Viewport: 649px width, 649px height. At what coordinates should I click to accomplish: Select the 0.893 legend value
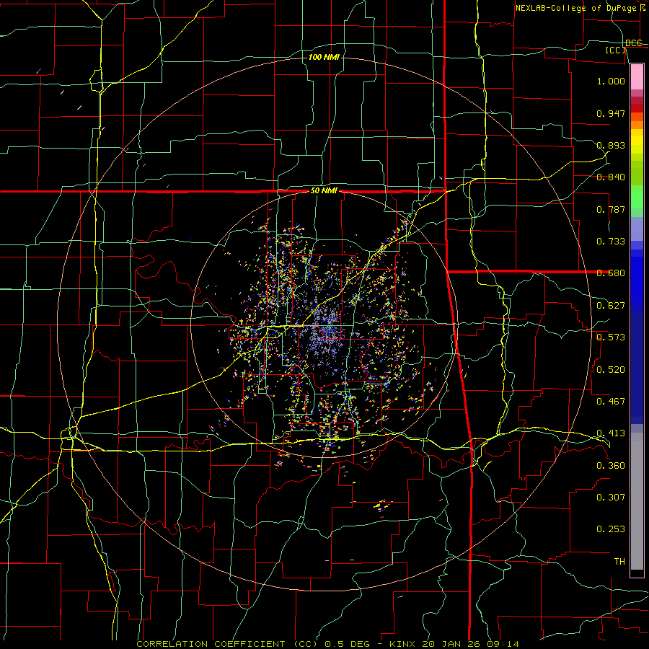[611, 145]
